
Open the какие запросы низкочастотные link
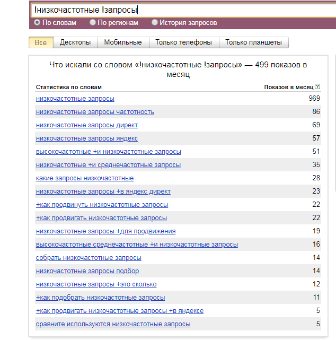pyautogui.click(x=85, y=178)
